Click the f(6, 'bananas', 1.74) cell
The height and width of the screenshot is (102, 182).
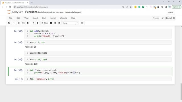[98, 79]
